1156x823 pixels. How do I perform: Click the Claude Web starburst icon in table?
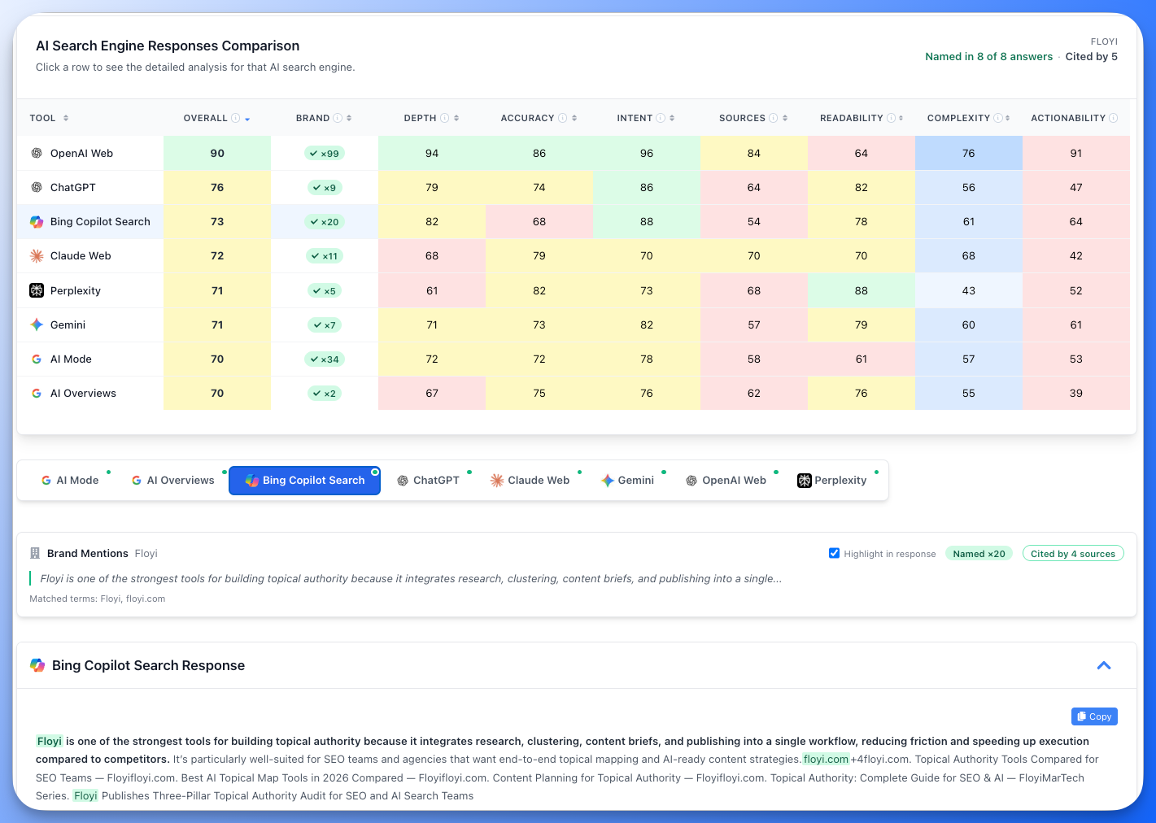coord(37,255)
